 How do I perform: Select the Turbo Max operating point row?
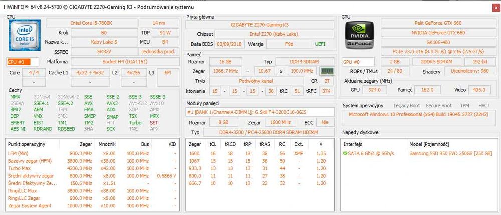coord(92,168)
